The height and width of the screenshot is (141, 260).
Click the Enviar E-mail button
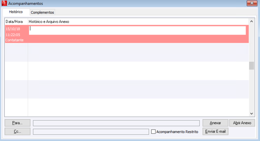coord(215,131)
